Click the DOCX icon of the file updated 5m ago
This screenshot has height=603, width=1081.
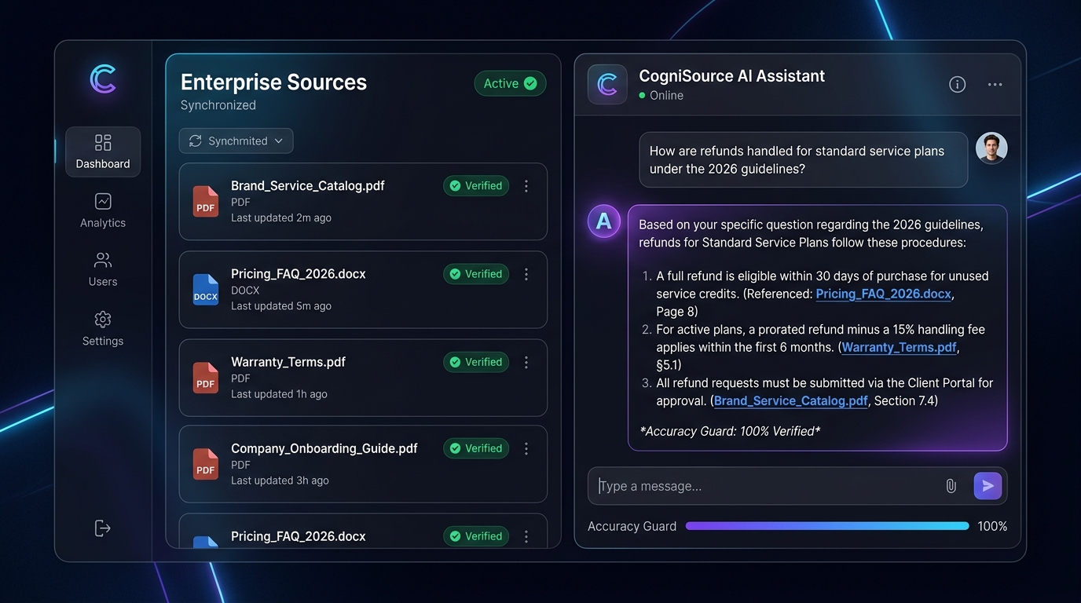(206, 290)
